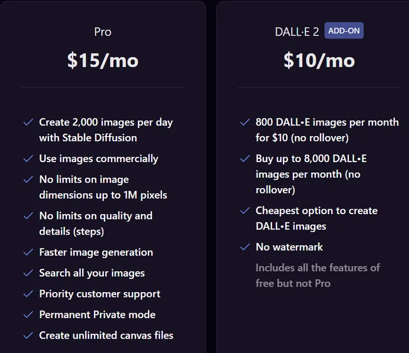The height and width of the screenshot is (353, 409).
Task: Click the checkmark beside "No limits on image dimensions"
Action: (x=28, y=180)
